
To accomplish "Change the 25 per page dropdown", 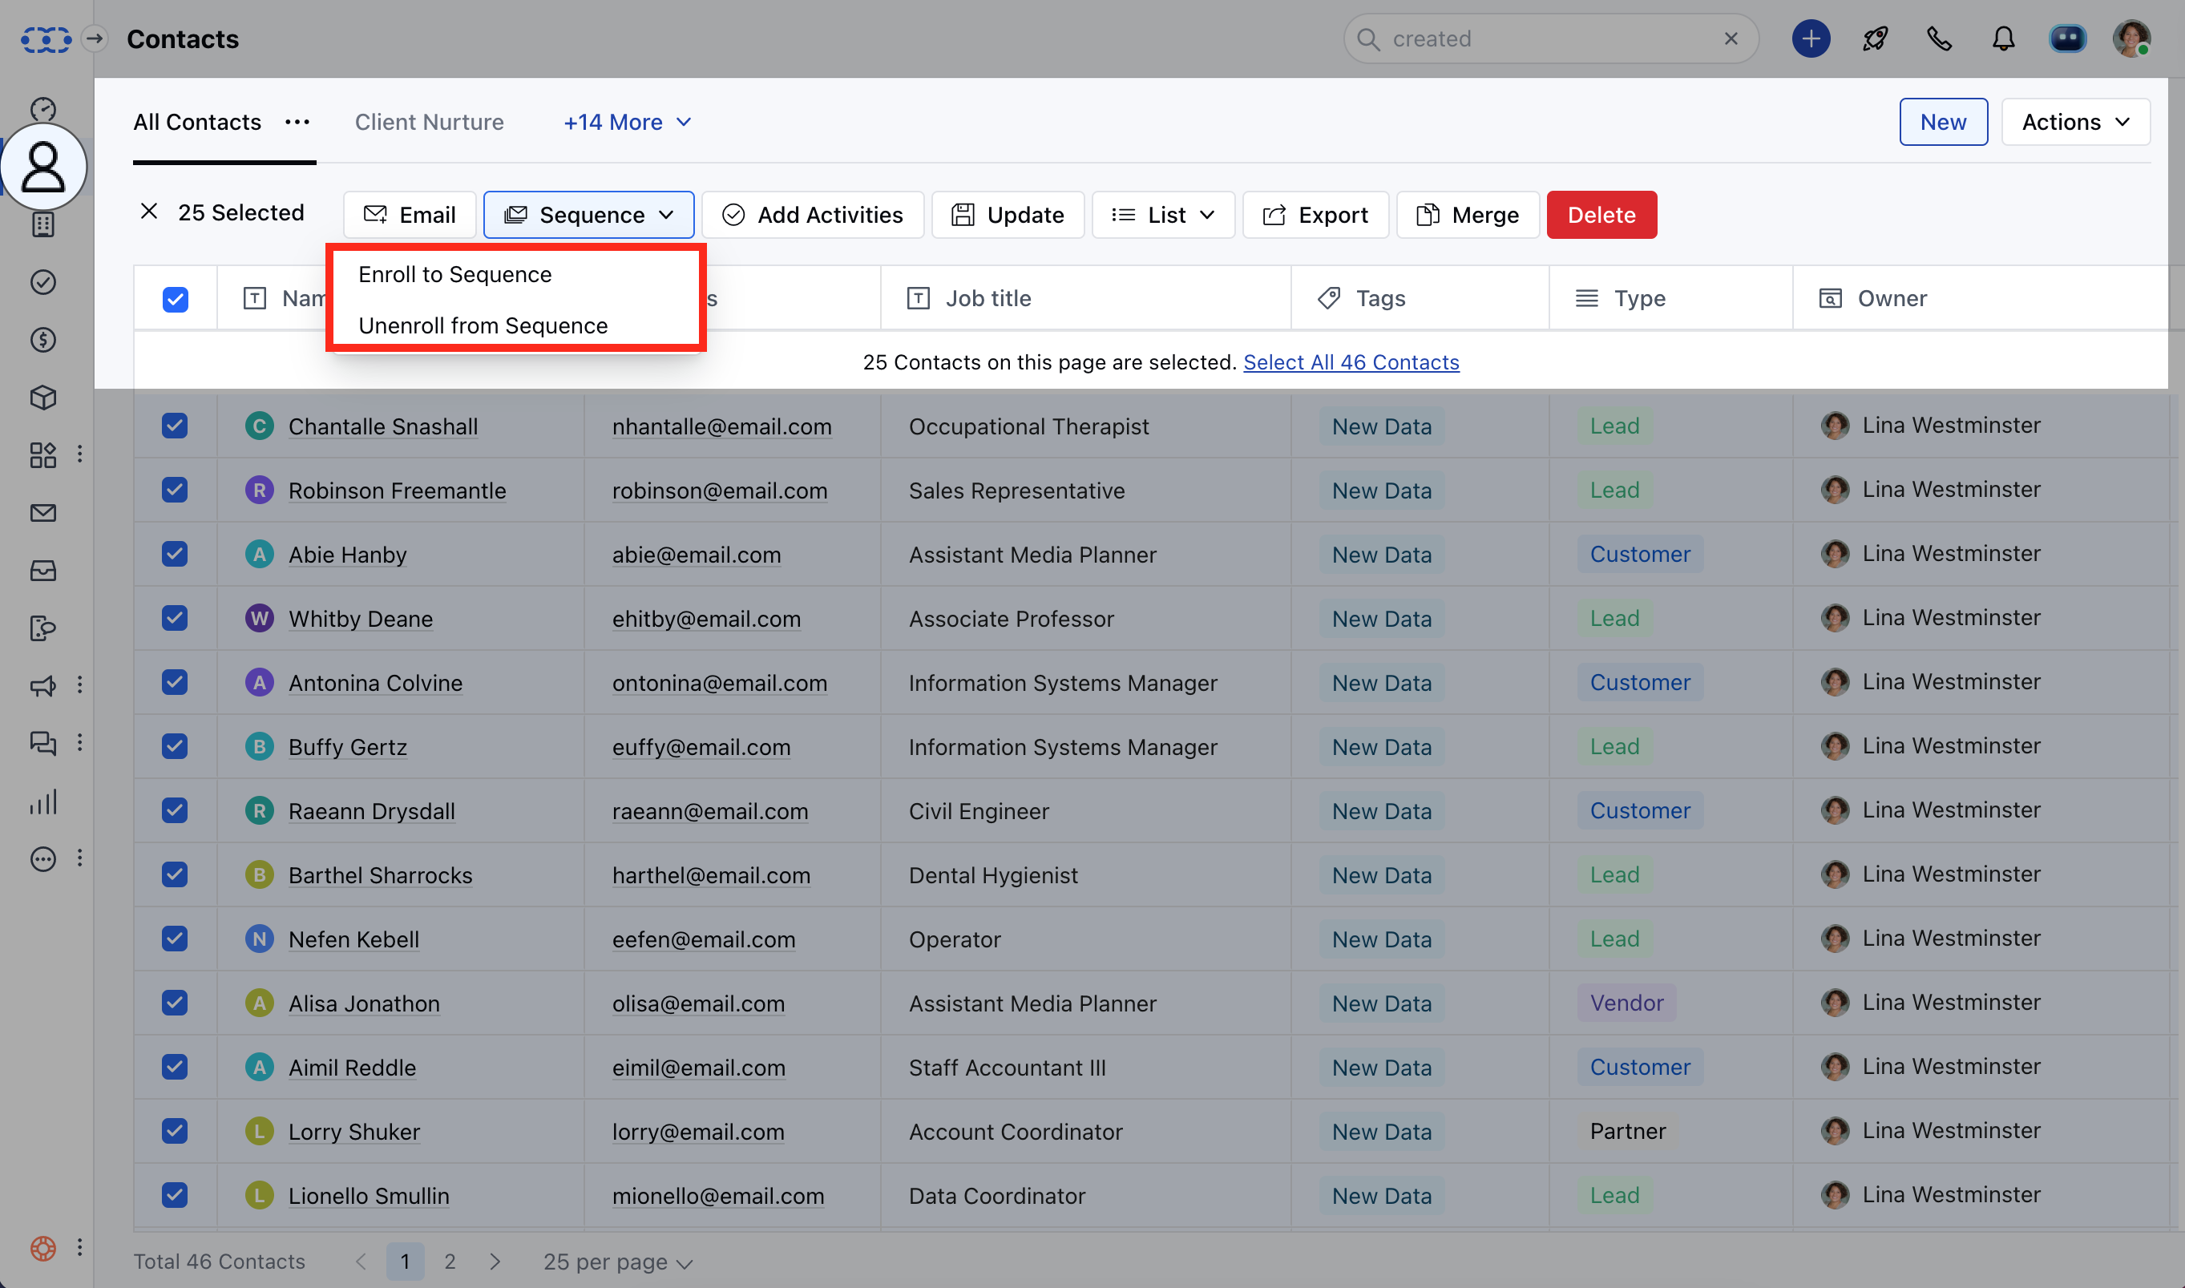I will click(617, 1262).
